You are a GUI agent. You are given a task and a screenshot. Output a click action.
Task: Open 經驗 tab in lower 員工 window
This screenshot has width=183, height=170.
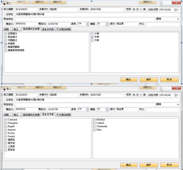(7, 115)
